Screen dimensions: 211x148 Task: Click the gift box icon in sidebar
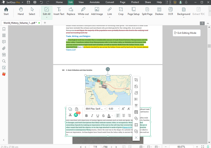[x=4, y=74]
